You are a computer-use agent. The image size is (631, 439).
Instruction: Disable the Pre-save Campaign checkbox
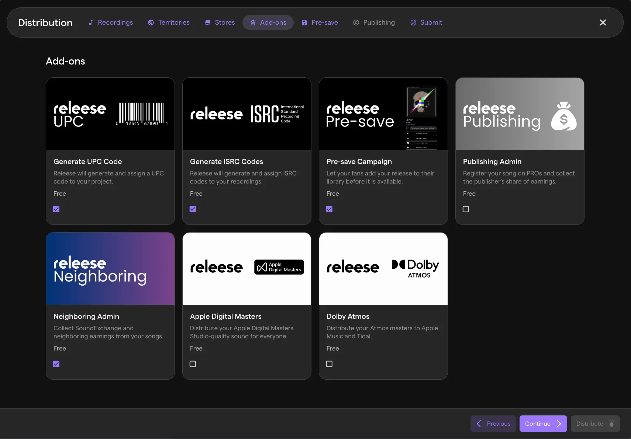point(329,209)
